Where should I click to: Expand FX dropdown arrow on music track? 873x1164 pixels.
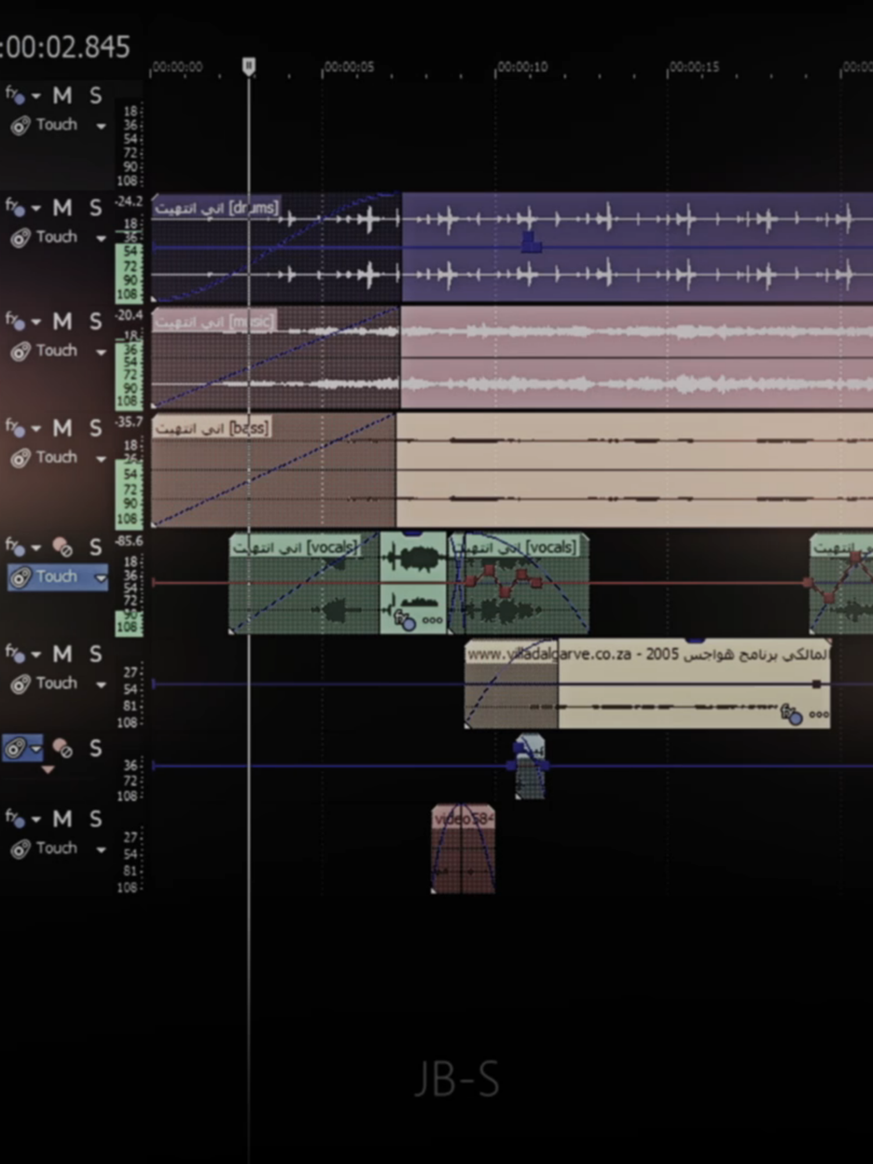[36, 322]
